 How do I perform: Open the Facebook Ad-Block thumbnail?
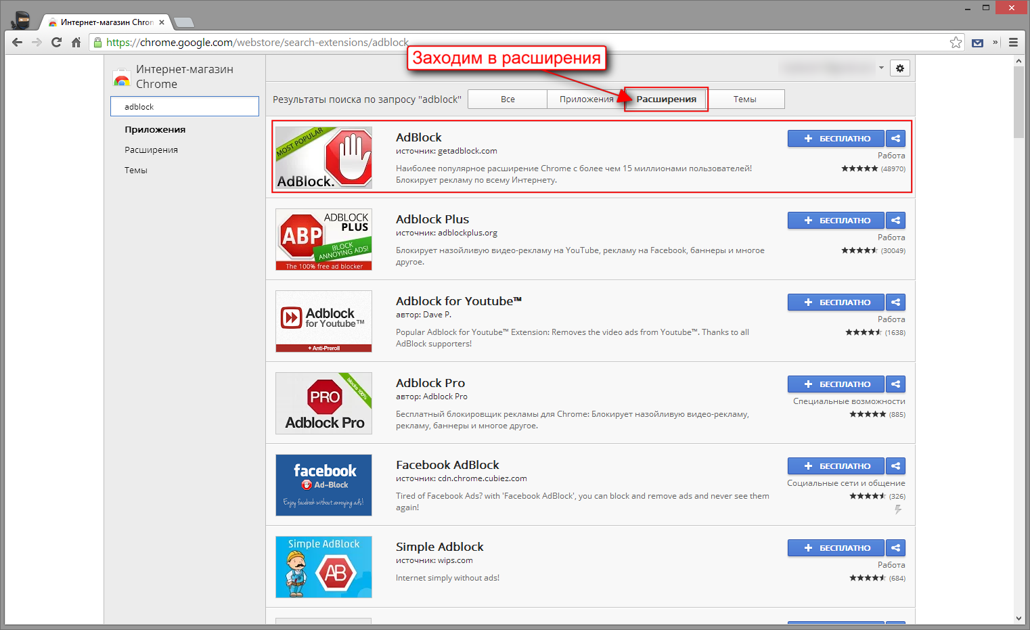pyautogui.click(x=323, y=485)
